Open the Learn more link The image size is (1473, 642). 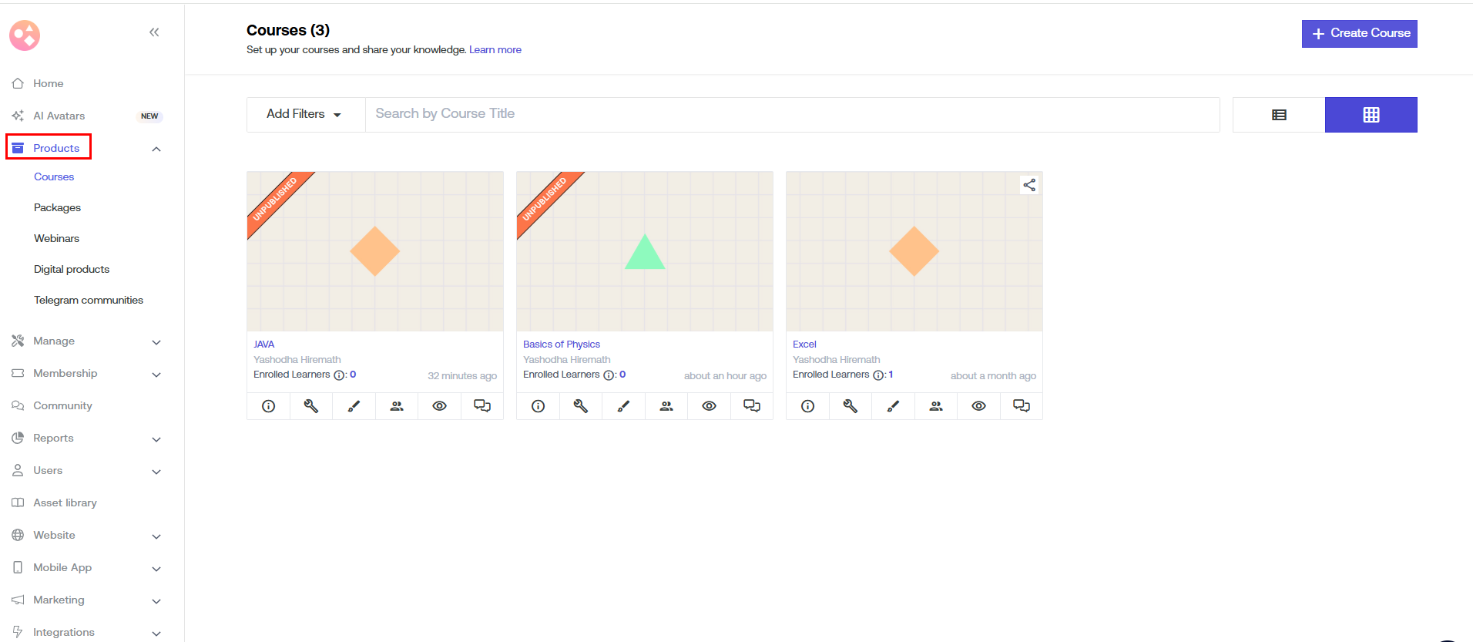[495, 50]
